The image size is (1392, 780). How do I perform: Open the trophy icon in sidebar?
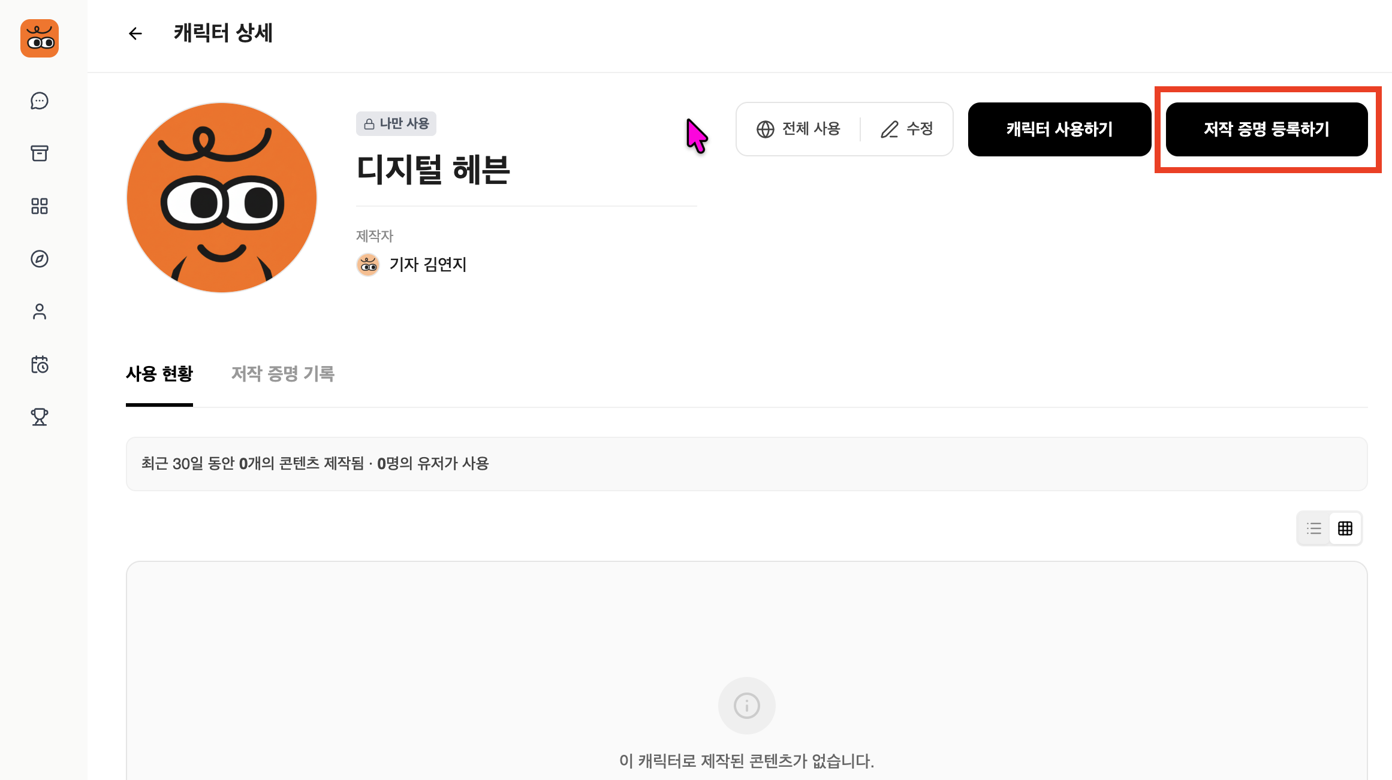pyautogui.click(x=39, y=417)
